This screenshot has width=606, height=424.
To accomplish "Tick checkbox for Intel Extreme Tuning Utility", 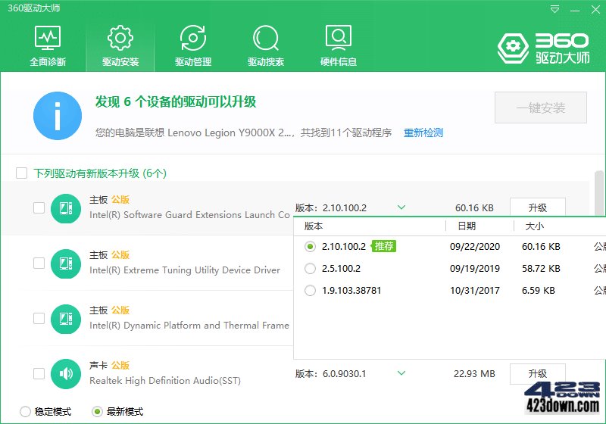I will point(39,263).
